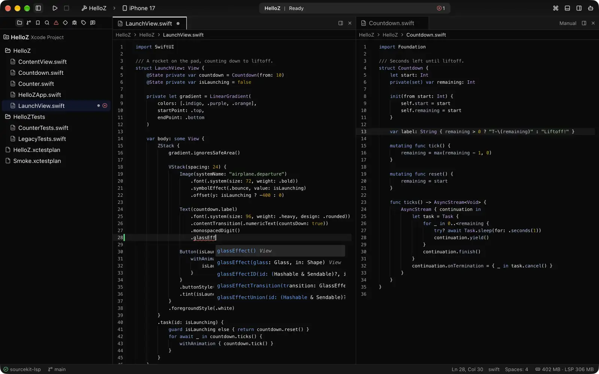Choose the iPhone 17 run destination
599x374 pixels.
[x=139, y=8]
